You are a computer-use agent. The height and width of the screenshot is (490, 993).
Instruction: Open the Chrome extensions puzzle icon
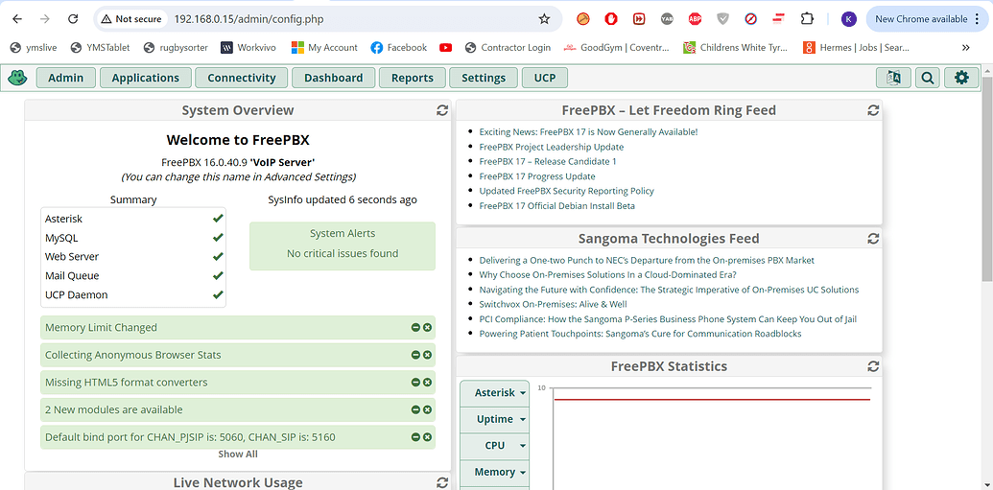click(x=807, y=19)
